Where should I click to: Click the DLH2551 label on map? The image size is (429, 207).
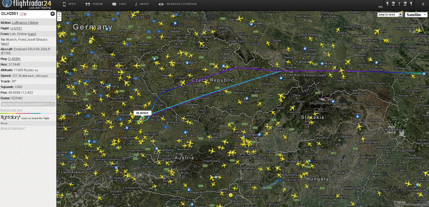tap(142, 113)
